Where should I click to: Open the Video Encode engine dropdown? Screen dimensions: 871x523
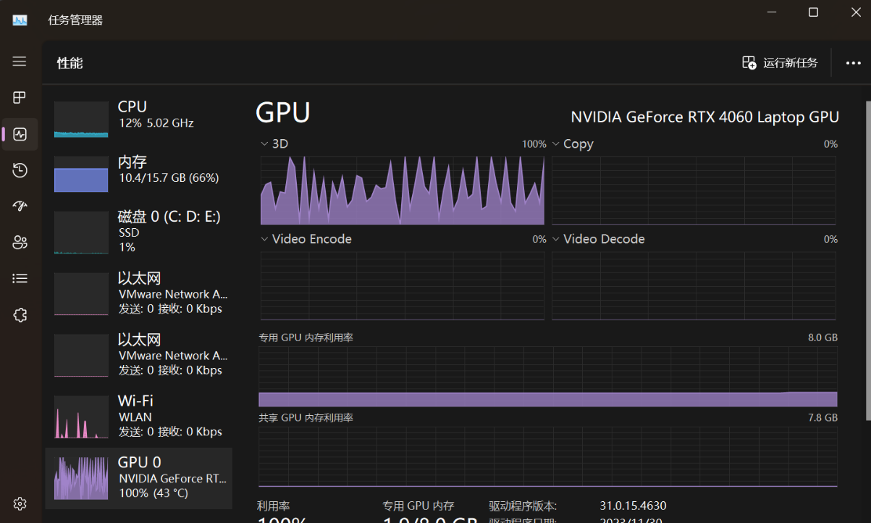click(306, 239)
